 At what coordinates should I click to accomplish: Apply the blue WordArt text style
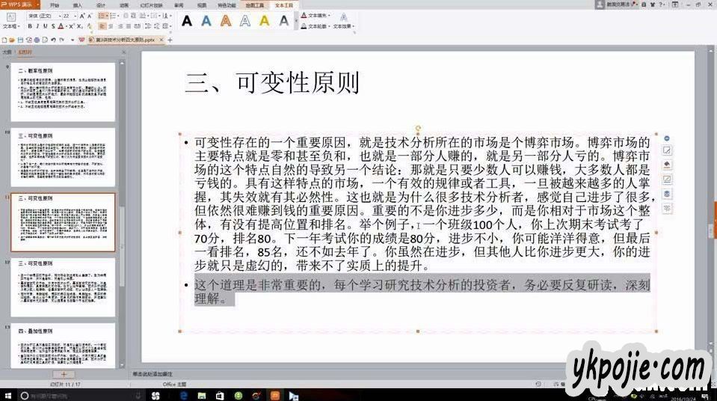pos(206,21)
